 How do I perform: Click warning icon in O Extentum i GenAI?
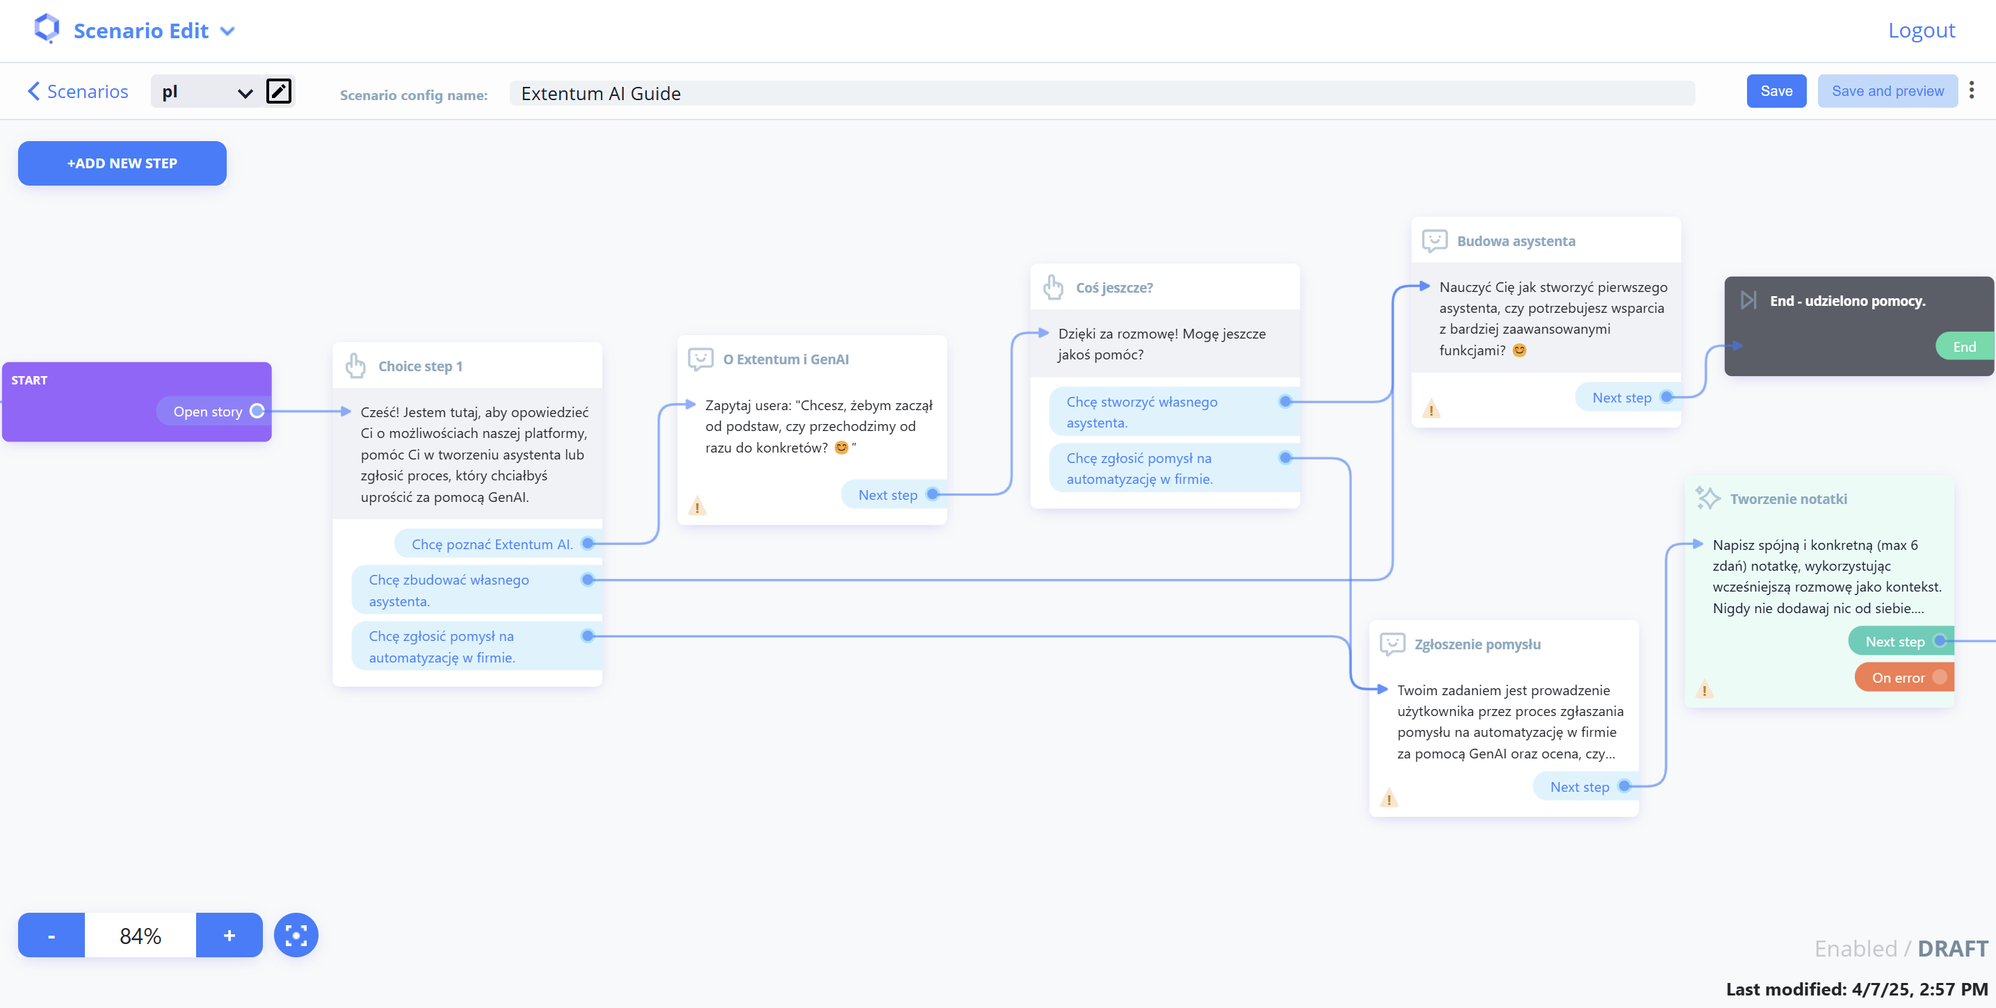[698, 507]
